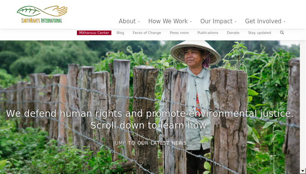This screenshot has width=306, height=174.
Task: Open Faces of Change link
Action: coord(147,33)
